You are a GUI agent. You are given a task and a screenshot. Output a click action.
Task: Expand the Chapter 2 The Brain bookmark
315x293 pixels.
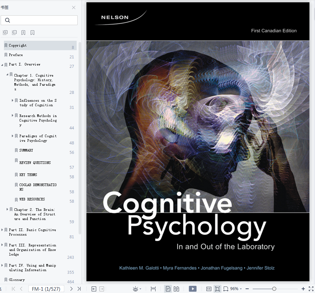7,210
